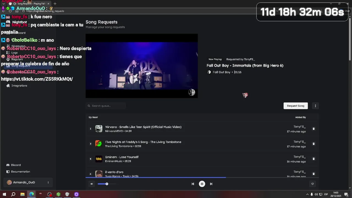Image resolution: width=352 pixels, height=198 pixels.
Task: Open the green cube taskbar app
Action: tap(58, 194)
